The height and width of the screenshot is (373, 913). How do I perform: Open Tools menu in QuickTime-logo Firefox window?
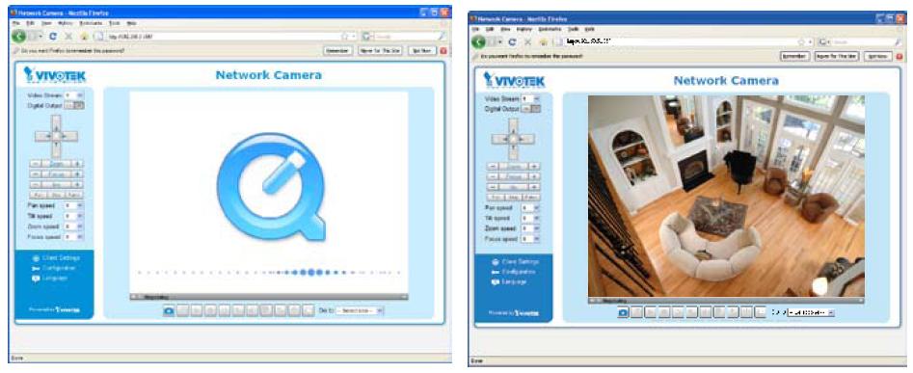114,23
